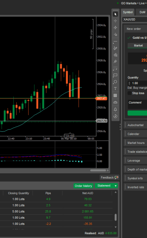Screen dimensions: 147x238
Task: Expand the Market hours section
Action: point(136,143)
